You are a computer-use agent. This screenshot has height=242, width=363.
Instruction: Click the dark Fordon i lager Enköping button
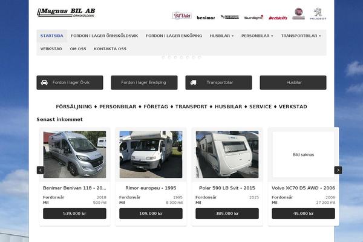point(144,82)
